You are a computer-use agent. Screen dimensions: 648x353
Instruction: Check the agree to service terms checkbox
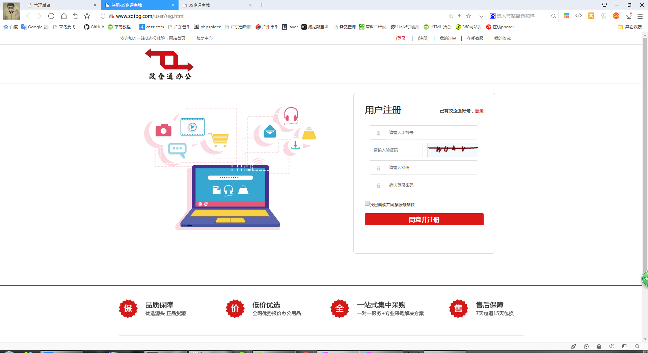coord(367,203)
